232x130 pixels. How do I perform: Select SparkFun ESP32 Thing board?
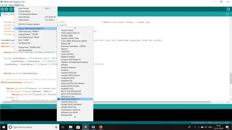click(75, 38)
